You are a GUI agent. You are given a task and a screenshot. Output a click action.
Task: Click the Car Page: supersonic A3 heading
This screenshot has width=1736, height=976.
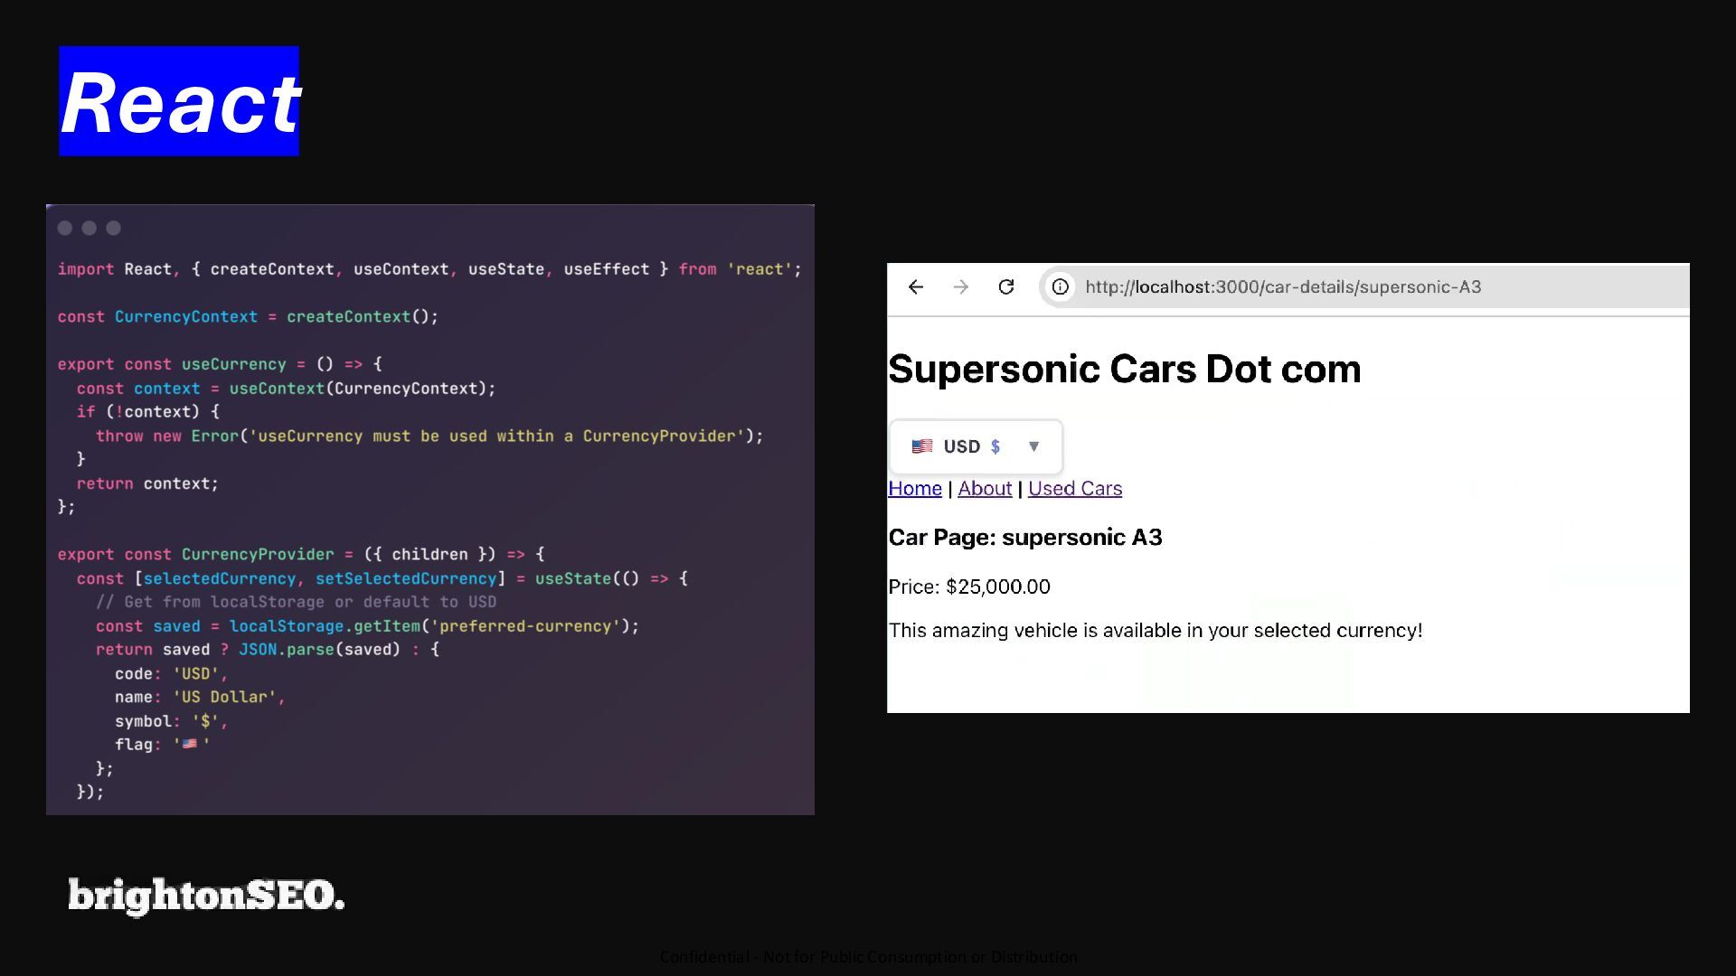[1024, 538]
